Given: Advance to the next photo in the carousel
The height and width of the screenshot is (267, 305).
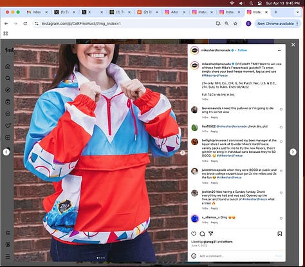Looking at the screenshot, I should pyautogui.click(x=183, y=153).
